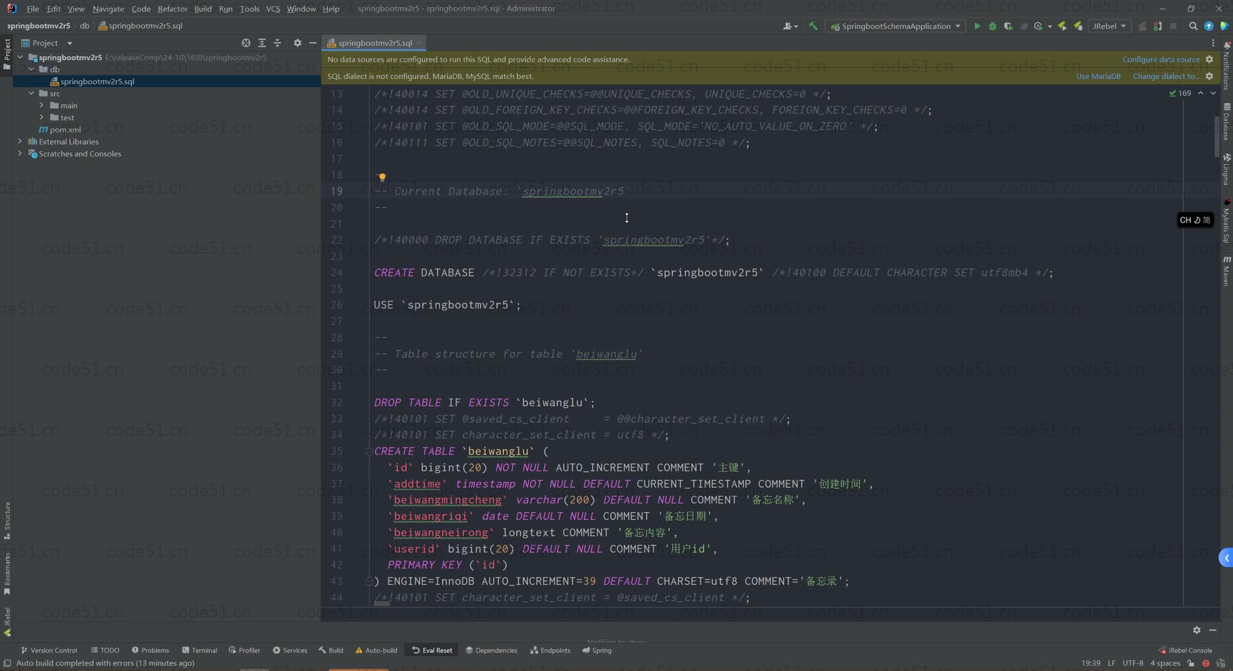Build project using the hammer icon
The width and height of the screenshot is (1233, 671).
(813, 26)
